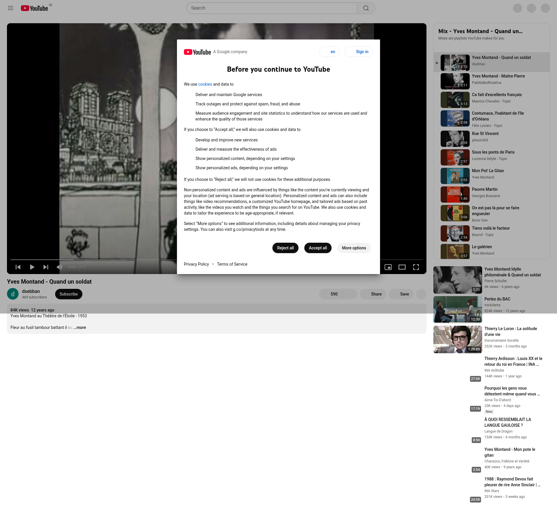The width and height of the screenshot is (557, 506).
Task: Open the hamburger guide menu
Action: click(x=10, y=8)
